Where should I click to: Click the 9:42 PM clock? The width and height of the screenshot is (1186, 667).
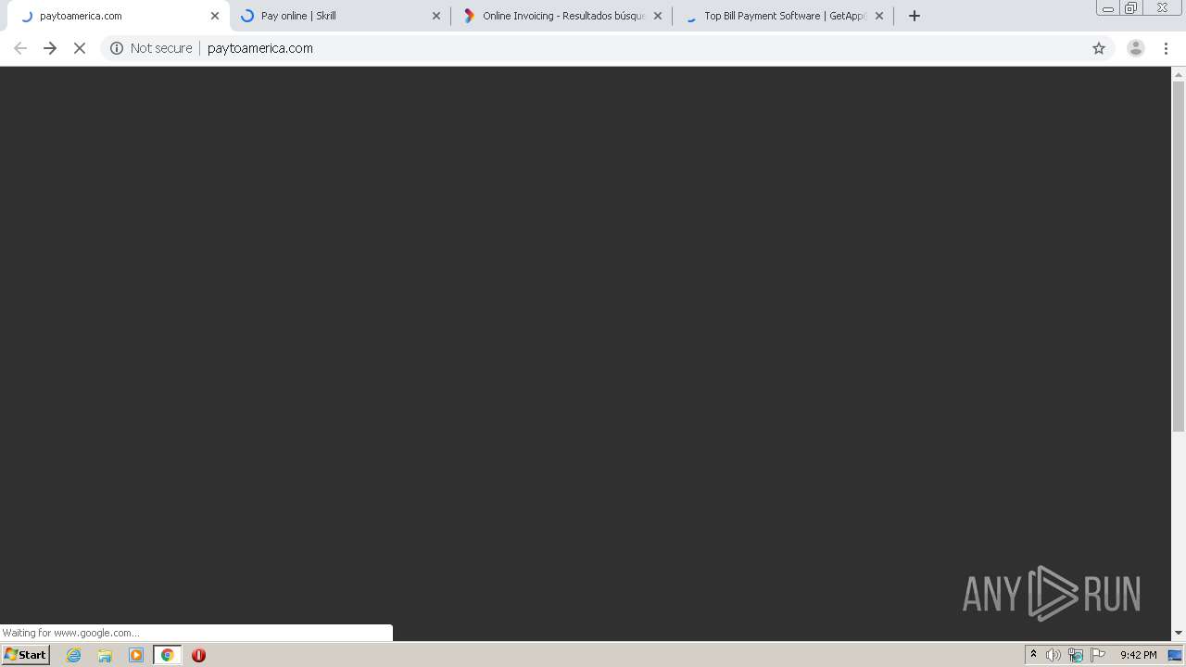pyautogui.click(x=1138, y=655)
